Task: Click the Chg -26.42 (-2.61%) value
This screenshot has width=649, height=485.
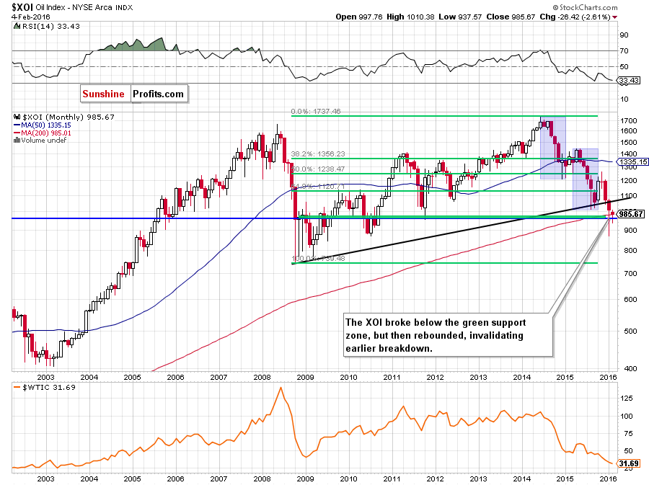Action: (575, 17)
